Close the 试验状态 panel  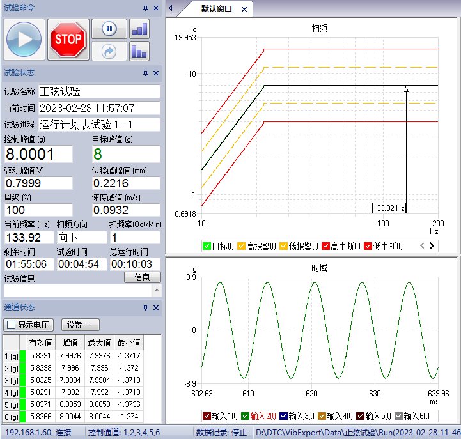click(156, 73)
